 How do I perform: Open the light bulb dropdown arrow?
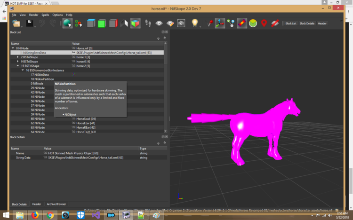[x=200, y=27]
